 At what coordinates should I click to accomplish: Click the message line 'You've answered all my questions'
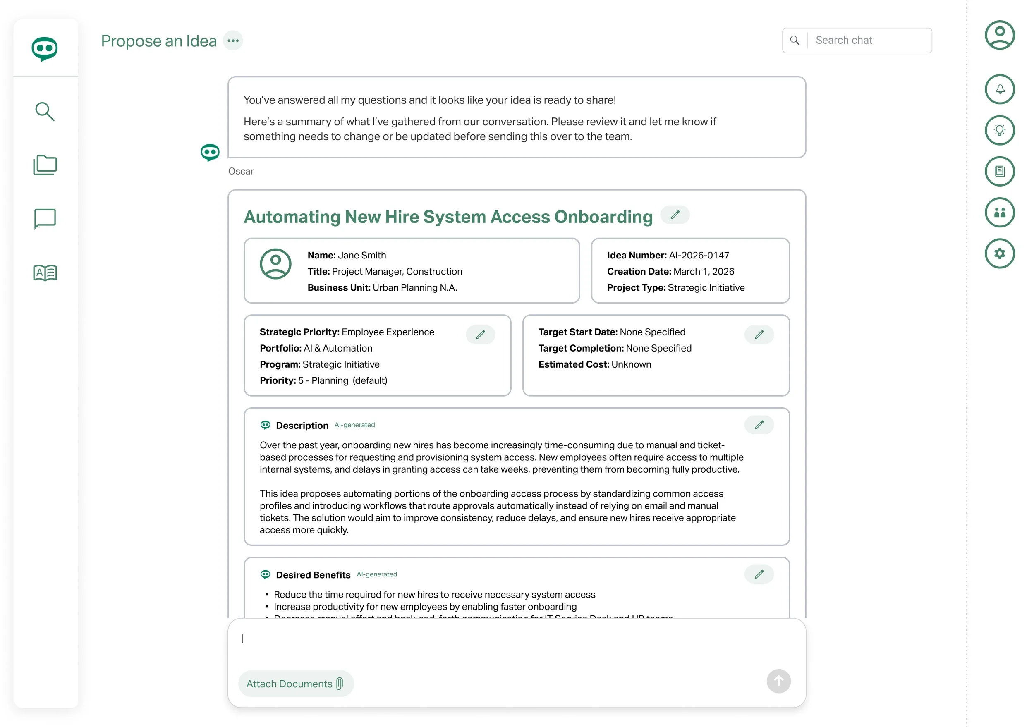(x=430, y=100)
